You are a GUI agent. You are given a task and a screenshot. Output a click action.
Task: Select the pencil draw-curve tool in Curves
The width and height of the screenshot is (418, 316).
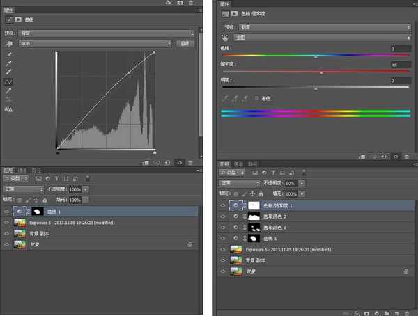(x=9, y=90)
